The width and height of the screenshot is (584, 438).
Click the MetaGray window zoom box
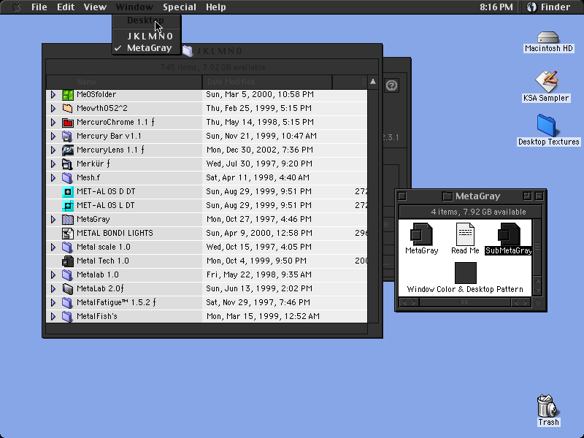click(x=527, y=196)
